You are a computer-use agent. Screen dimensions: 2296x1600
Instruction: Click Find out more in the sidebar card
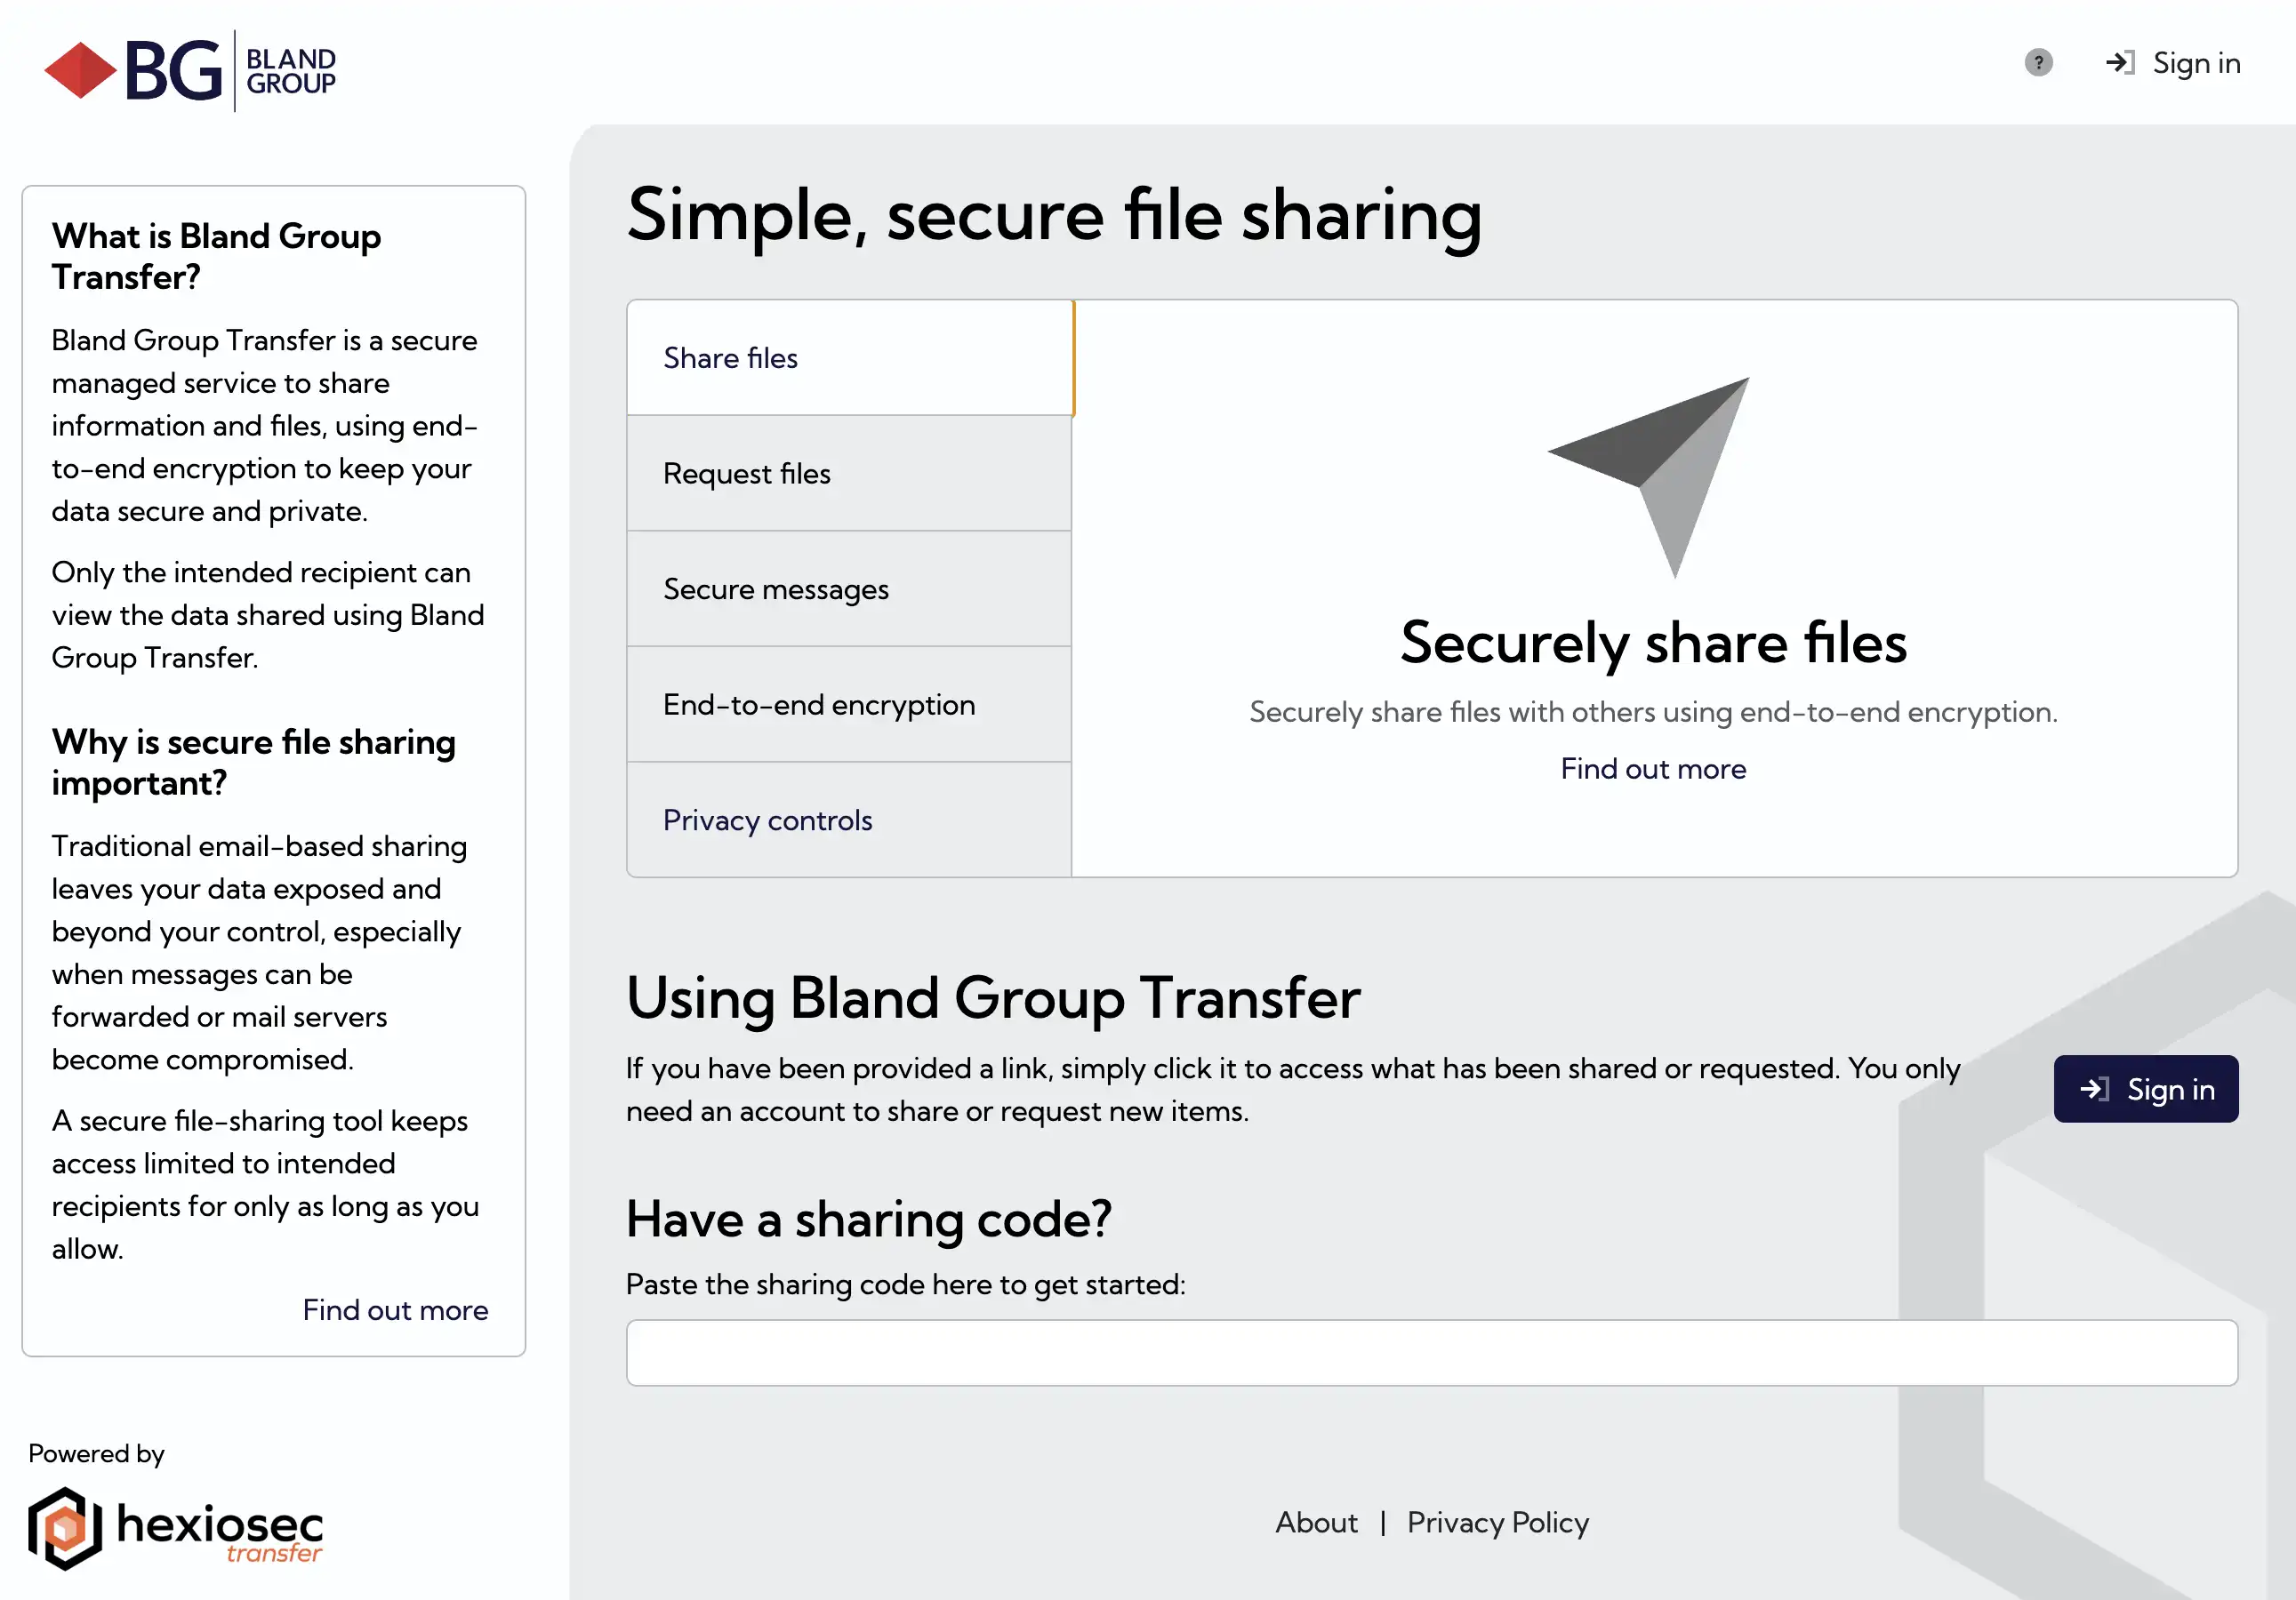pos(395,1310)
